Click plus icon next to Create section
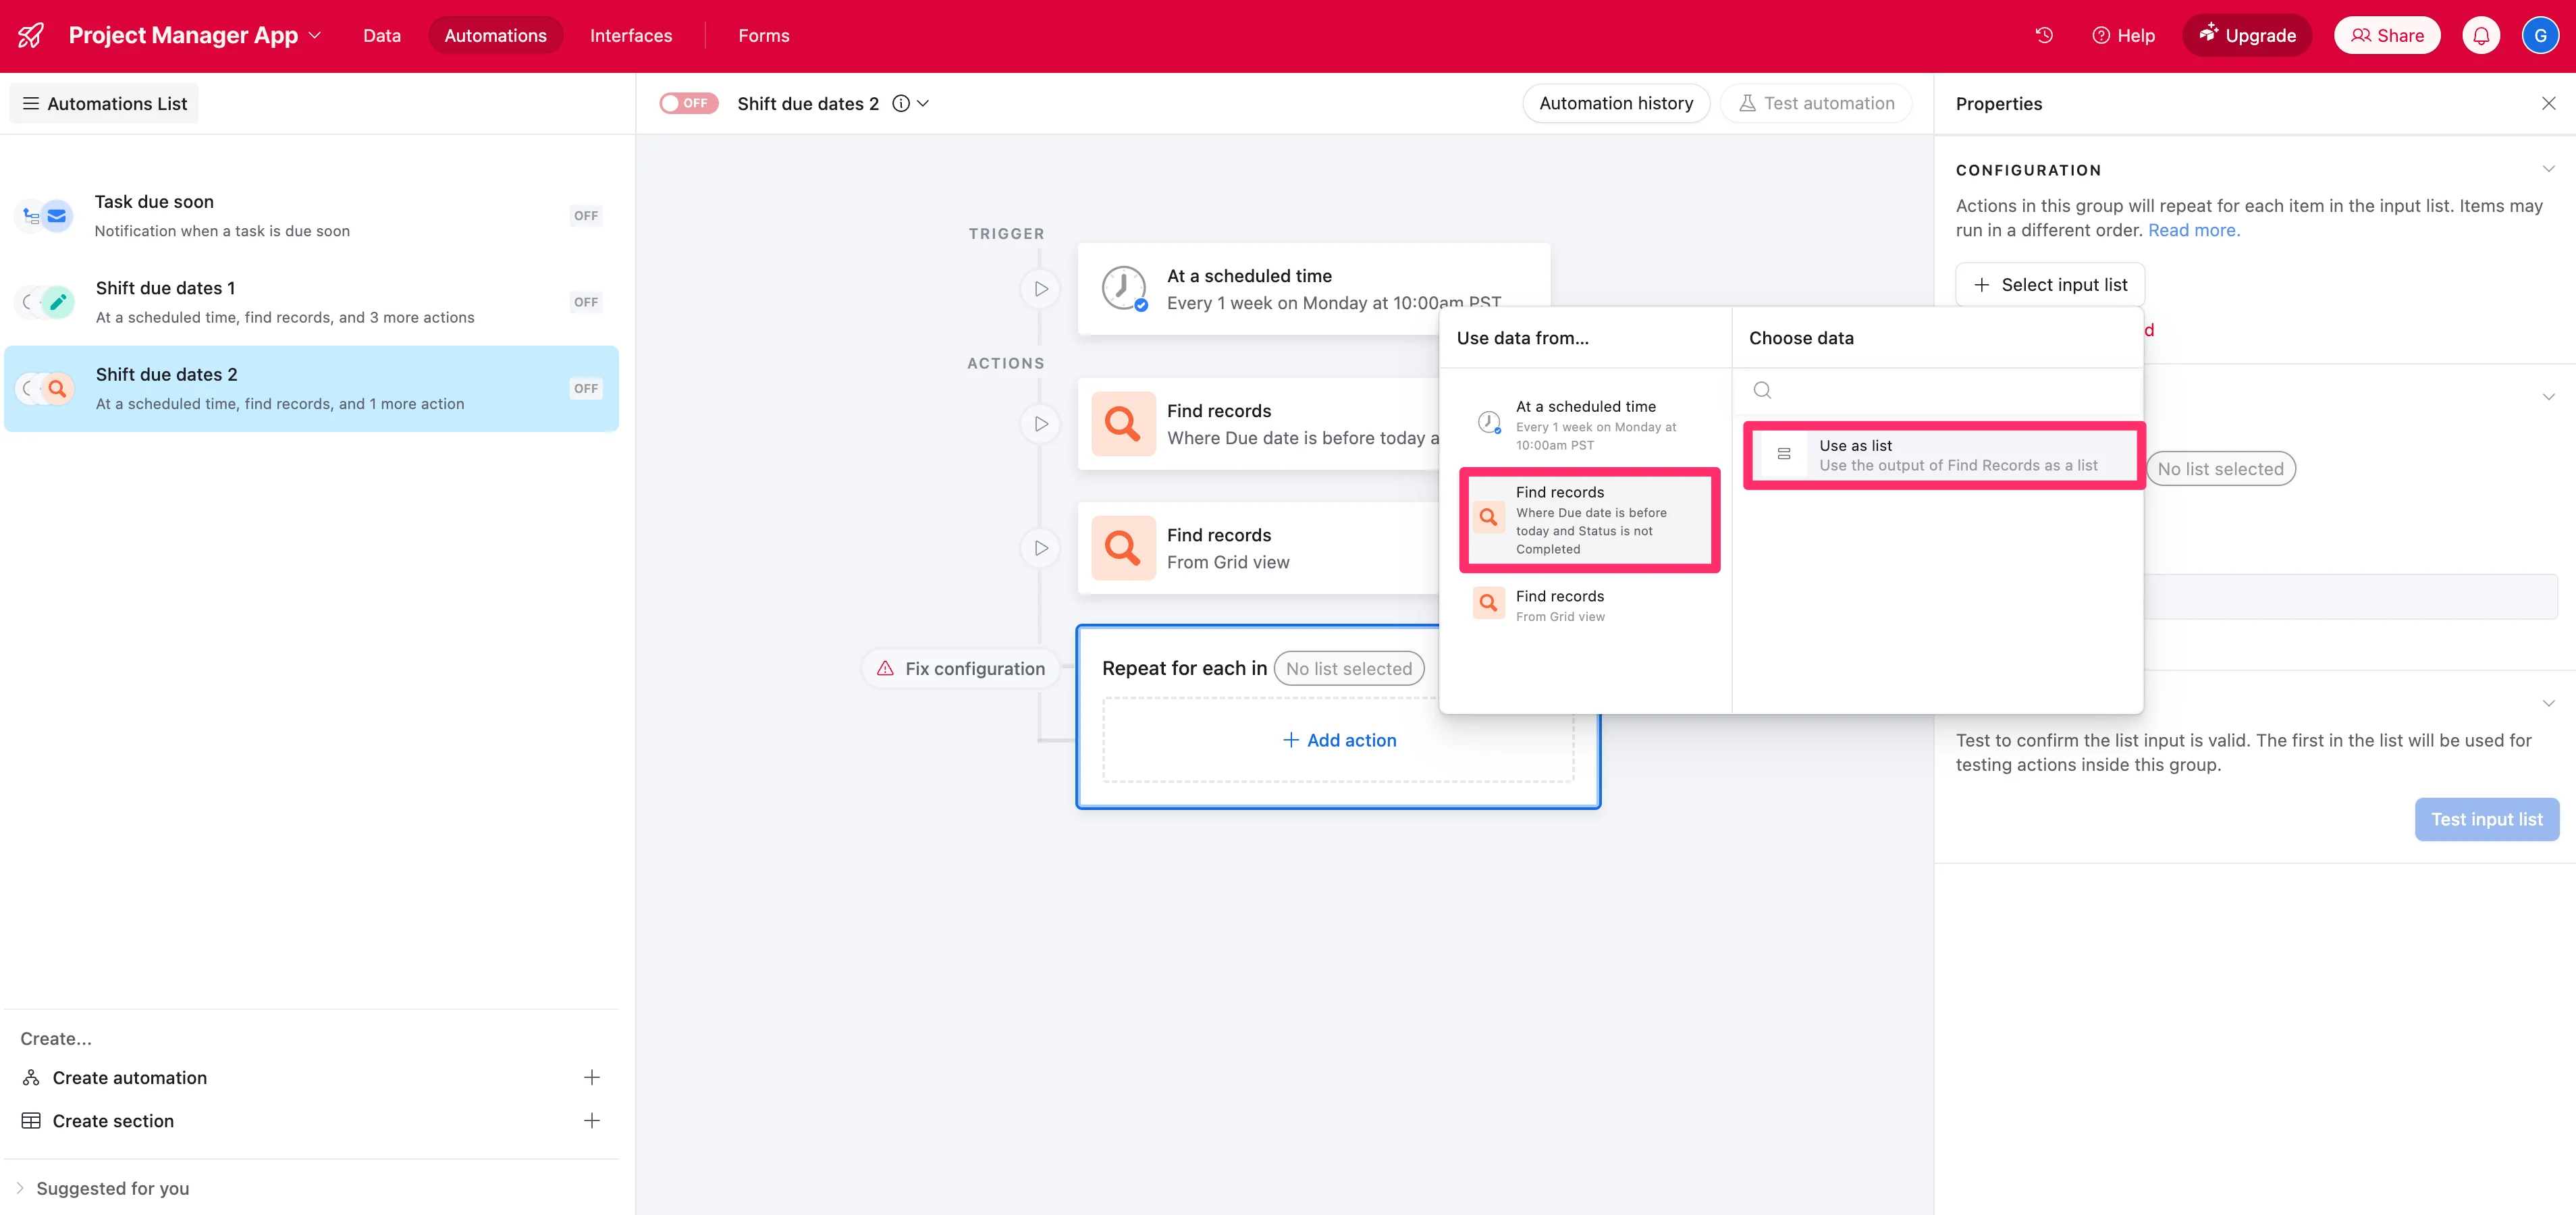This screenshot has height=1215, width=2576. click(592, 1120)
